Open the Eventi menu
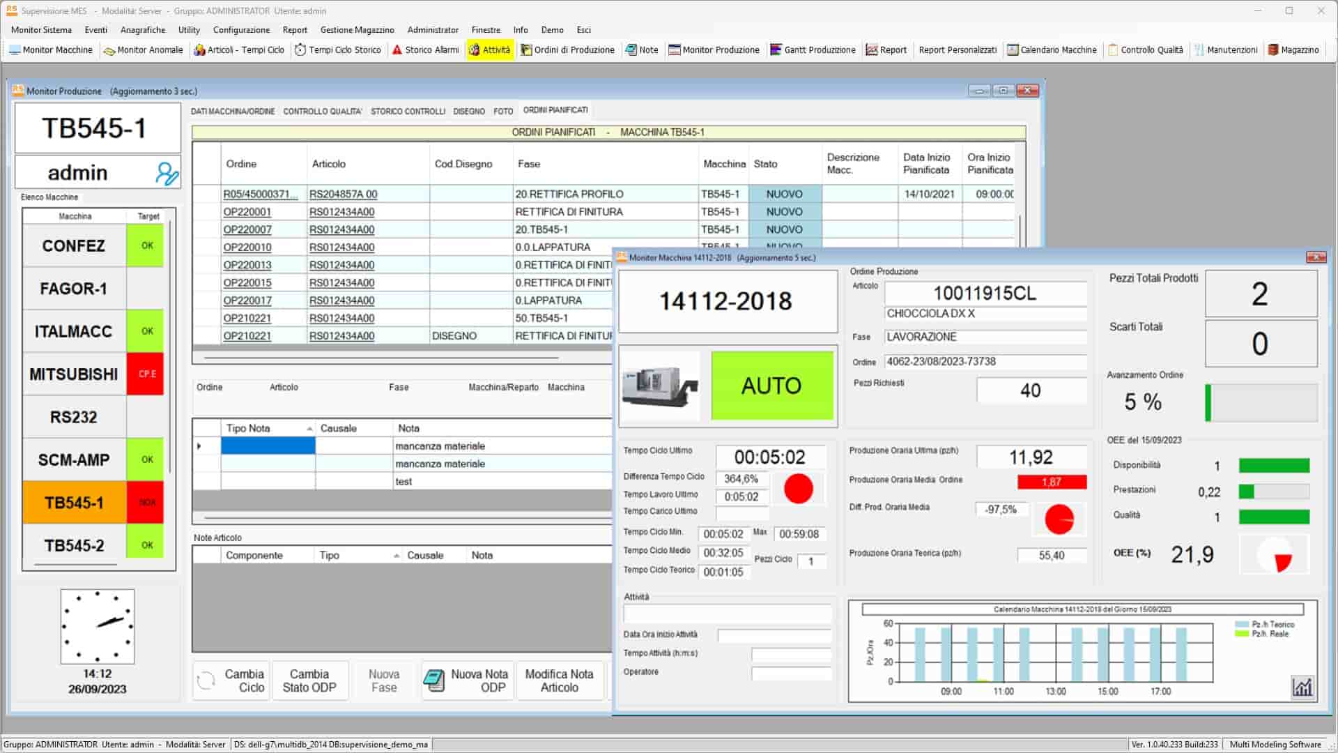Image resolution: width=1338 pixels, height=753 pixels. pyautogui.click(x=95, y=30)
